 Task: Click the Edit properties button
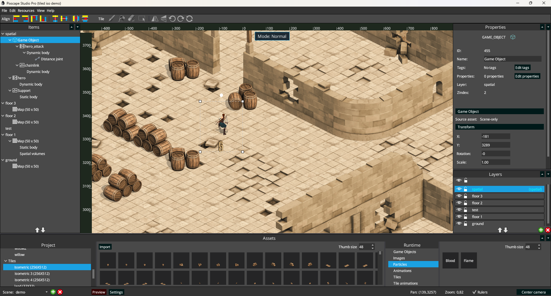[527, 76]
